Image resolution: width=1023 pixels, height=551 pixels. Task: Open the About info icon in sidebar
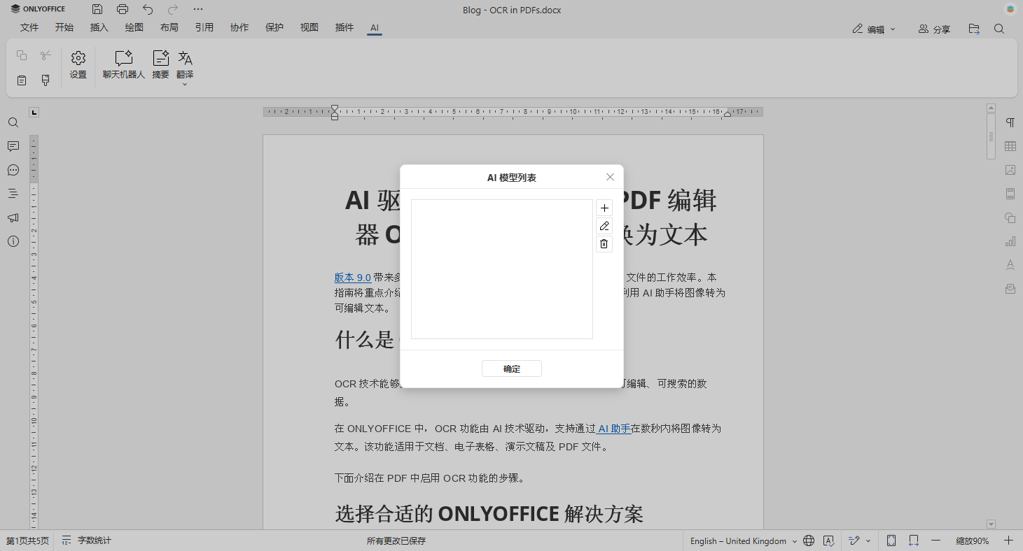(x=13, y=241)
